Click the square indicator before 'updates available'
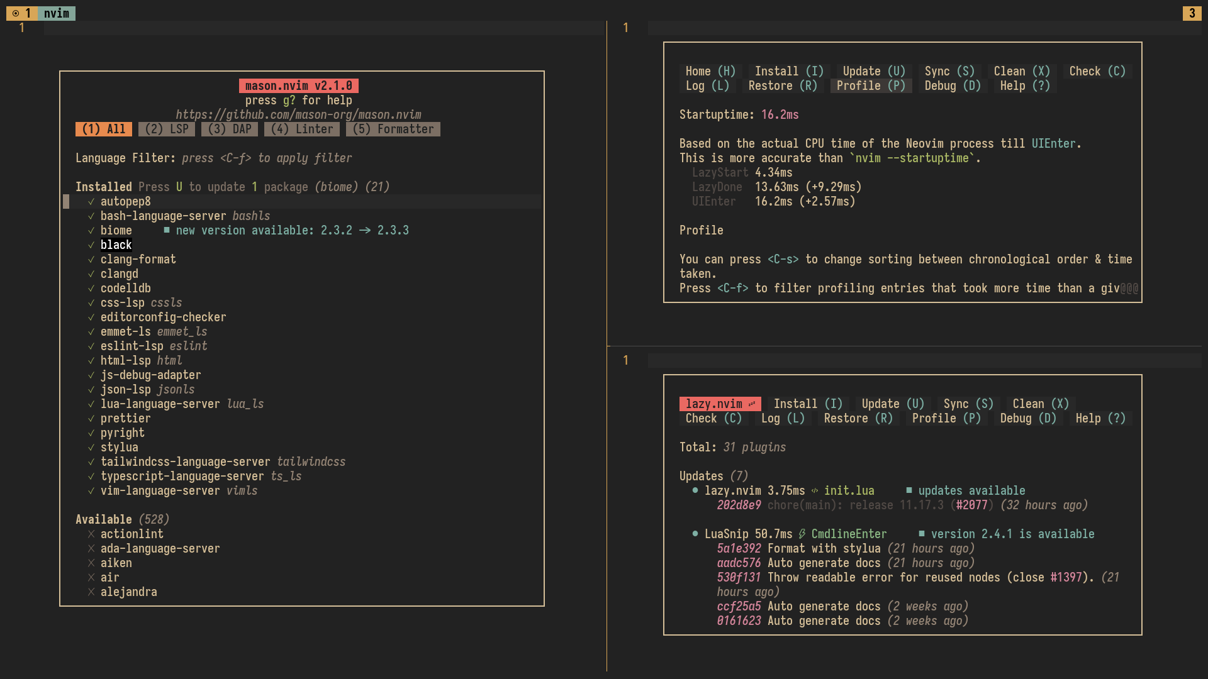Viewport: 1208px width, 679px height. pos(909,490)
